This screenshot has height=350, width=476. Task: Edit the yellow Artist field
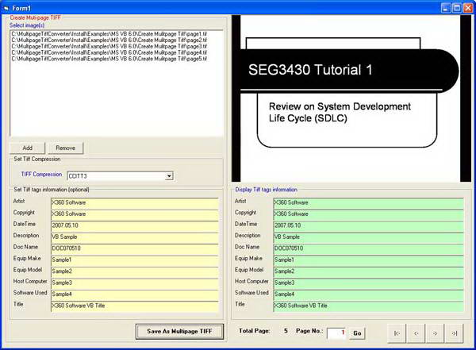(x=135, y=203)
